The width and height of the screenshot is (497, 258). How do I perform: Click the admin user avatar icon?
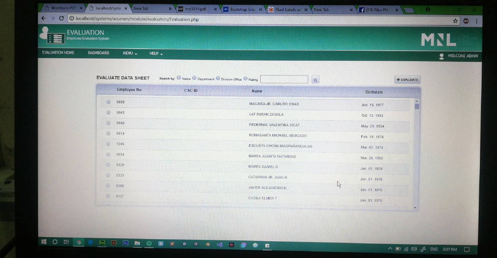tap(442, 57)
